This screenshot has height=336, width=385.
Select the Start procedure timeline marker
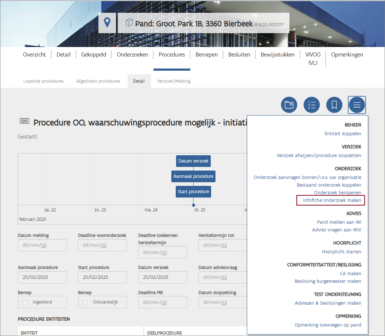tap(193, 192)
